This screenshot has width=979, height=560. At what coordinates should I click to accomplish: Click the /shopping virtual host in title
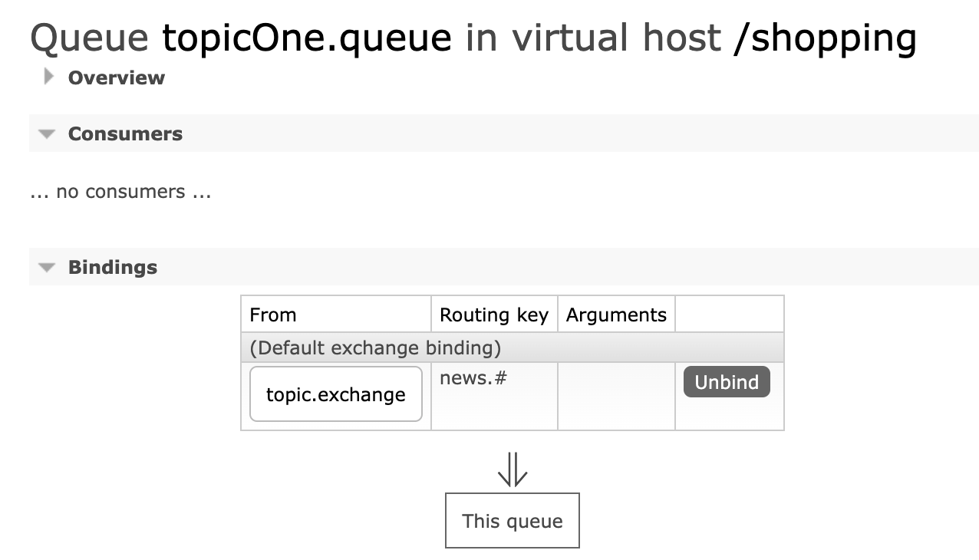pyautogui.click(x=825, y=38)
